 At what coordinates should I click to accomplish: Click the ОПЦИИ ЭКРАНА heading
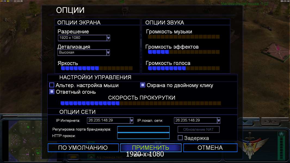[x=79, y=23]
